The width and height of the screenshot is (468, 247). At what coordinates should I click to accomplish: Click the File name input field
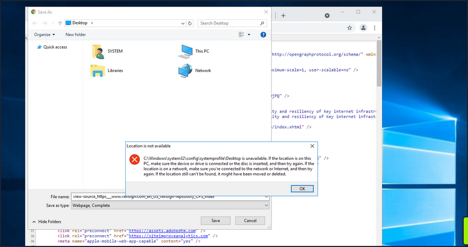tap(167, 197)
